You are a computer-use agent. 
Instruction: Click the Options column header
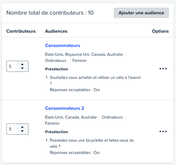click(160, 31)
